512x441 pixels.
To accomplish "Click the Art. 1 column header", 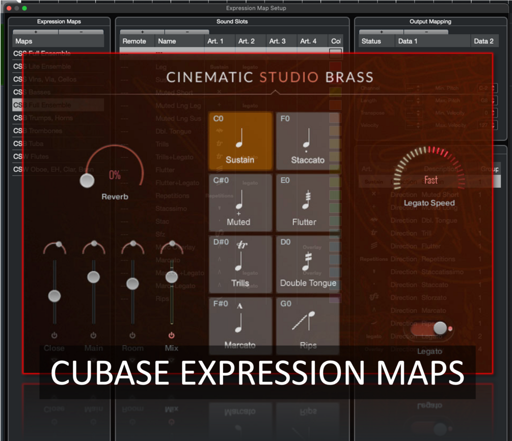I will pyautogui.click(x=220, y=41).
